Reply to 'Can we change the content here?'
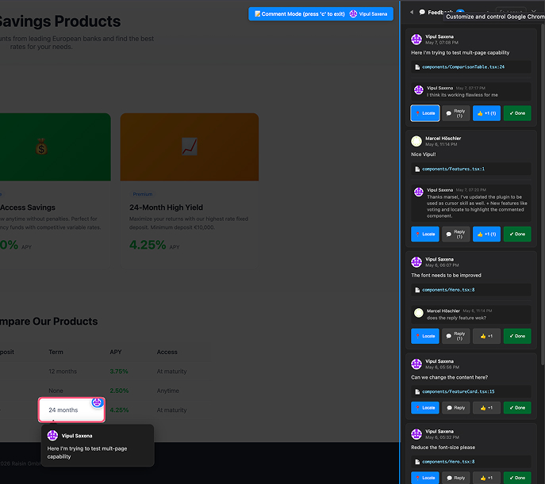 (x=455, y=408)
